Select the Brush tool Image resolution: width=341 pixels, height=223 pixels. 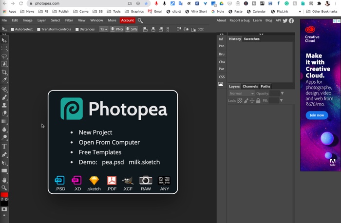click(x=4, y=97)
